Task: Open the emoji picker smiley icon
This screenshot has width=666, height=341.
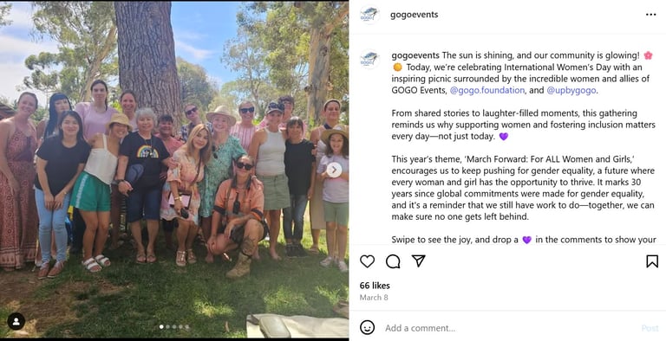Action: (x=368, y=327)
